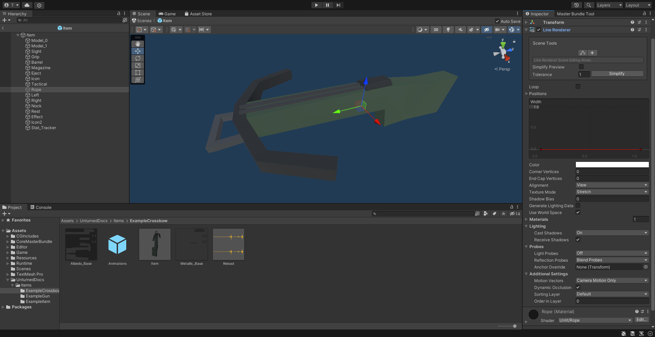Open the Master Bundle Tool tab
The image size is (655, 337).
click(576, 14)
